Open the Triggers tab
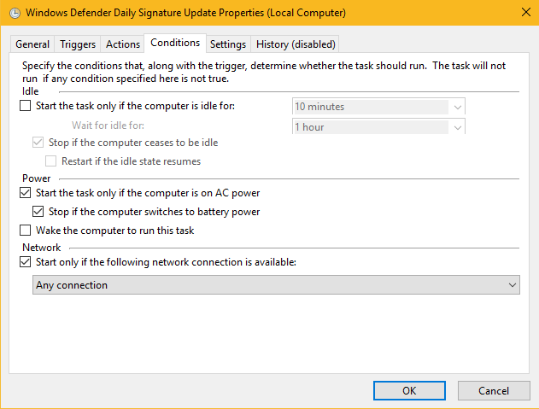This screenshot has width=539, height=409. click(78, 44)
